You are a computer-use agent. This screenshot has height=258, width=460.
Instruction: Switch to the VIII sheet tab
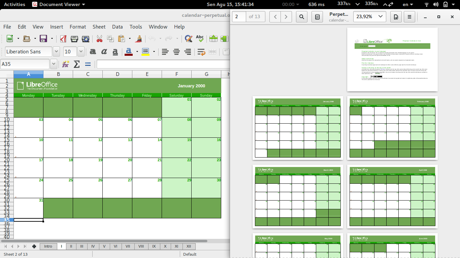coord(141,246)
